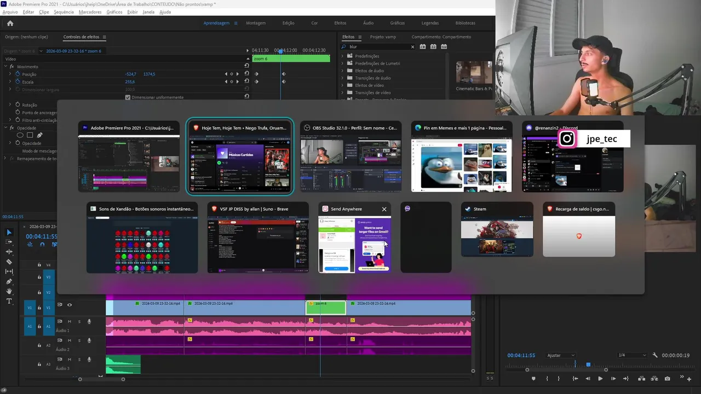Toggle Dimensionar uniformemente checkbox
The width and height of the screenshot is (701, 394).
(x=128, y=97)
